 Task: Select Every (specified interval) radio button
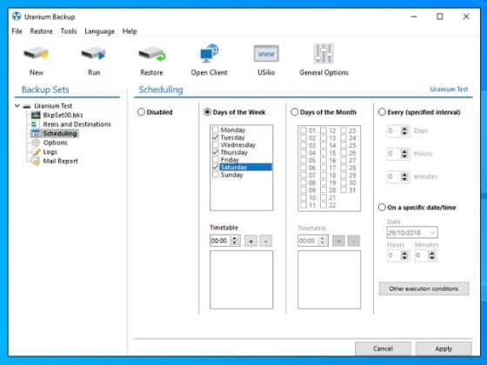382,112
